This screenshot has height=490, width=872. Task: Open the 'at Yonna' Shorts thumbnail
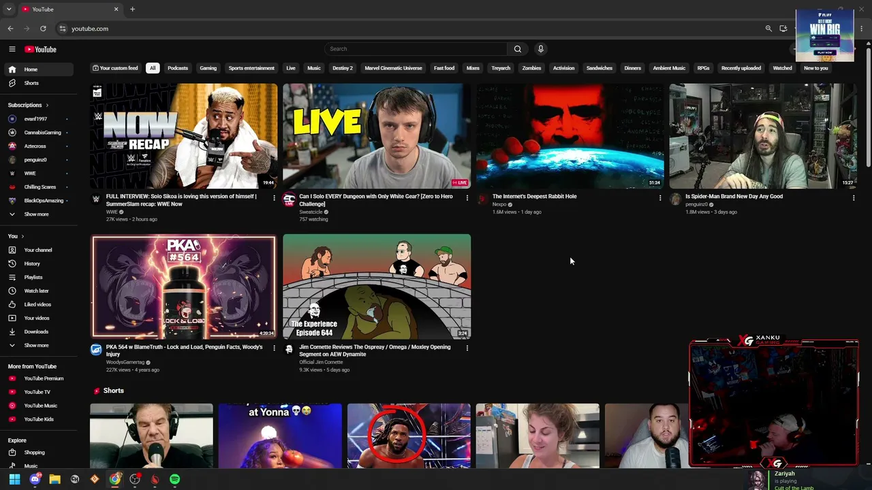[280, 436]
